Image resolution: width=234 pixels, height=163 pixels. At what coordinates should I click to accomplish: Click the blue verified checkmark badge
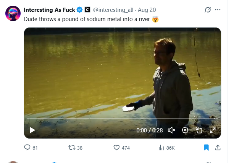point(79,10)
